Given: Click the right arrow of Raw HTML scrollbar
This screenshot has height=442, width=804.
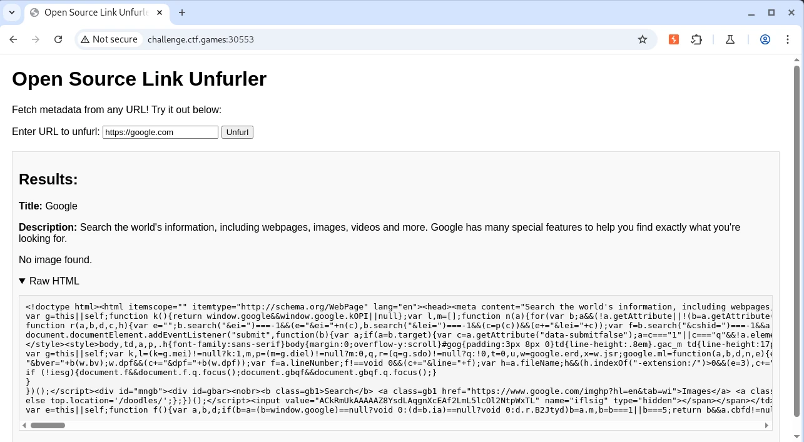Looking at the screenshot, I should click(x=766, y=425).
